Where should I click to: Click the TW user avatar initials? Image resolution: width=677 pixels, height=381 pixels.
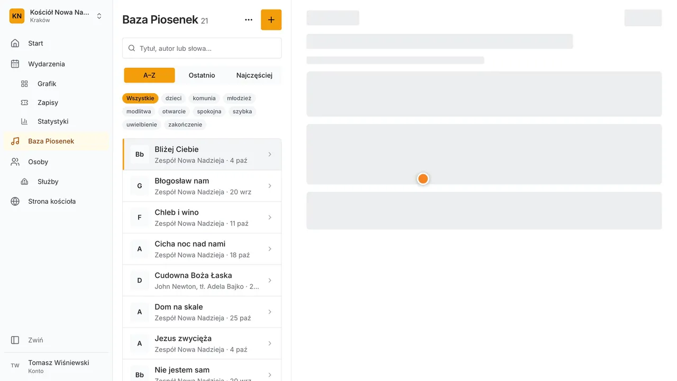tap(15, 366)
